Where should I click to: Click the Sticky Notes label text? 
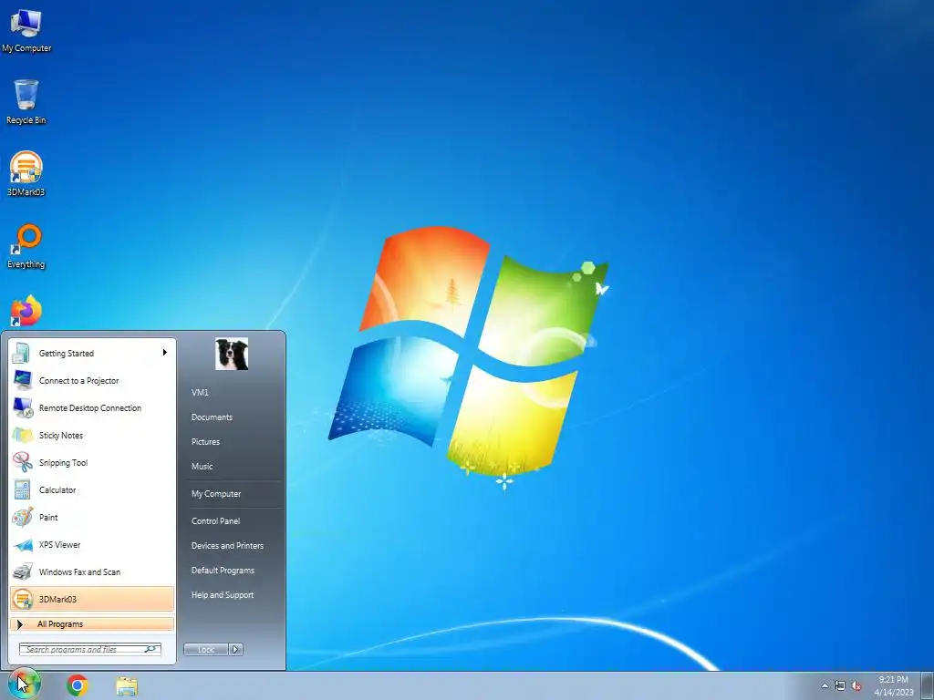(61, 435)
